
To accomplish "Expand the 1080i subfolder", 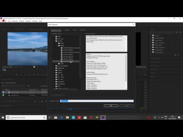I will tap(56, 43).
